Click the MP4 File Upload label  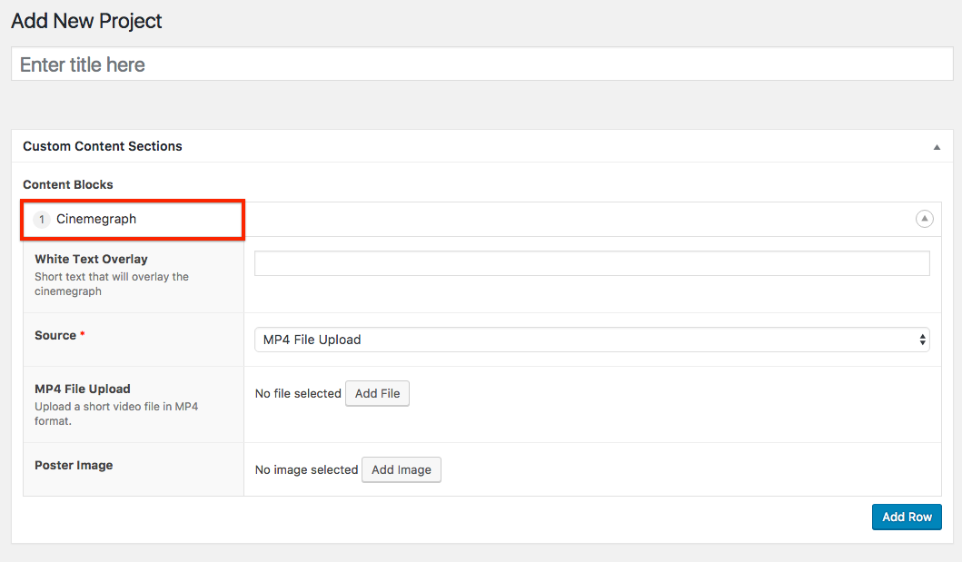tap(83, 389)
